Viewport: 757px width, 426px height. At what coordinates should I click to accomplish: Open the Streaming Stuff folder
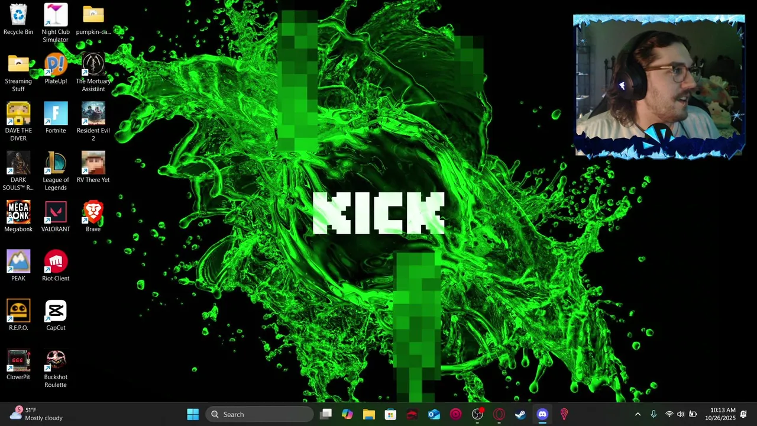(x=18, y=73)
